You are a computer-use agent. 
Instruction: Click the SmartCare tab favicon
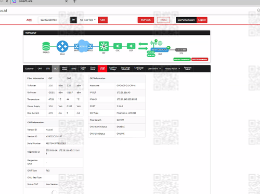pyautogui.click(x=15, y=2)
